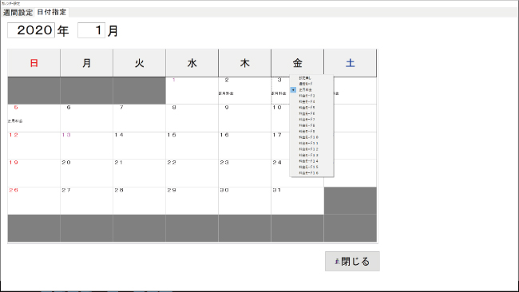
Task: Select the January 15 calendar cell
Action: point(192,145)
